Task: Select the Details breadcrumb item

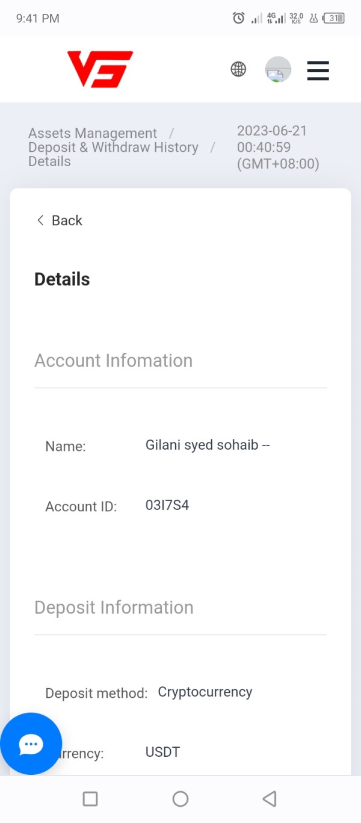Action: (x=49, y=161)
